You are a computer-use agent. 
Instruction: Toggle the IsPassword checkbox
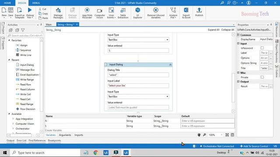pyautogui.click(x=262, y=48)
